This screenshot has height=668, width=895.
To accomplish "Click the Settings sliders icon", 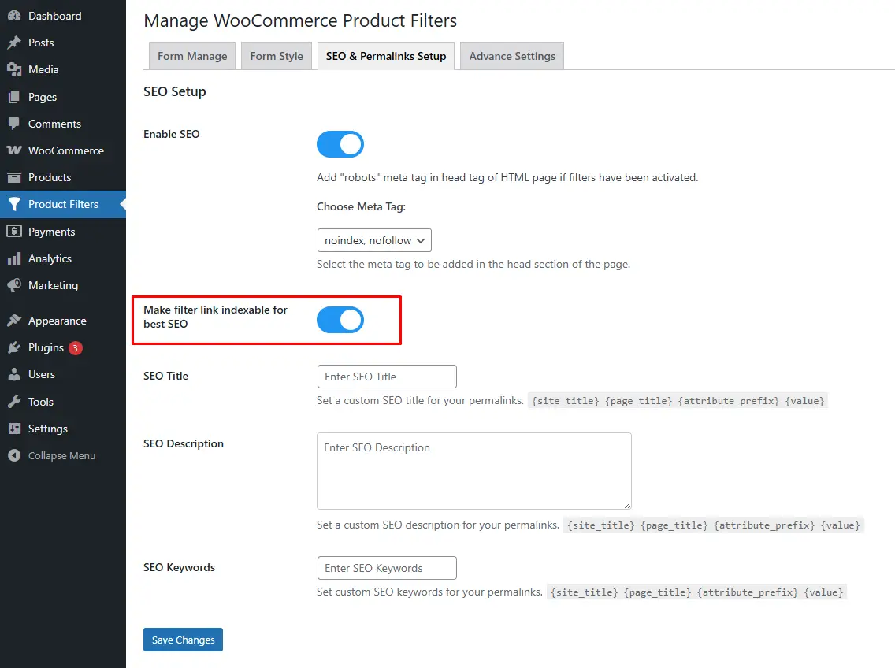I will (x=14, y=429).
